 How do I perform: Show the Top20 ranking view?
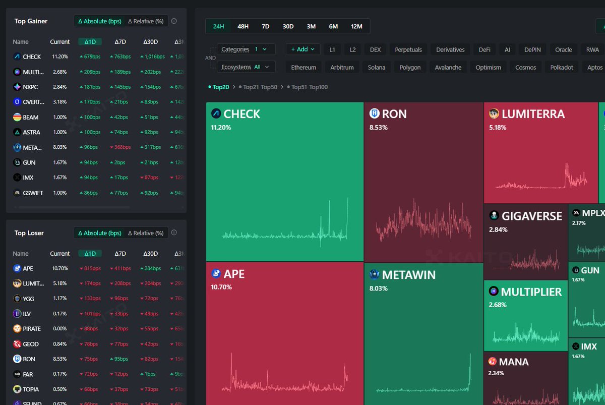click(x=219, y=87)
